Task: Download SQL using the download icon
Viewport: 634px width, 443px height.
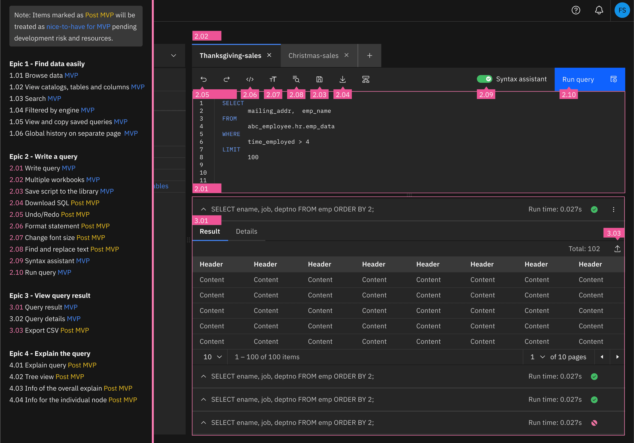Action: tap(343, 79)
